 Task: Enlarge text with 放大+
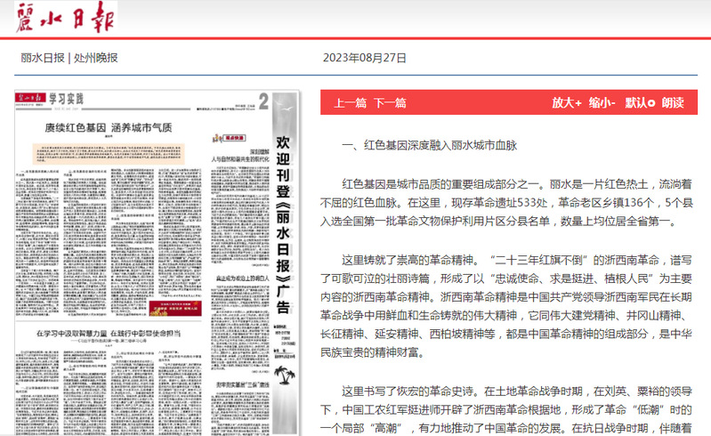point(566,102)
